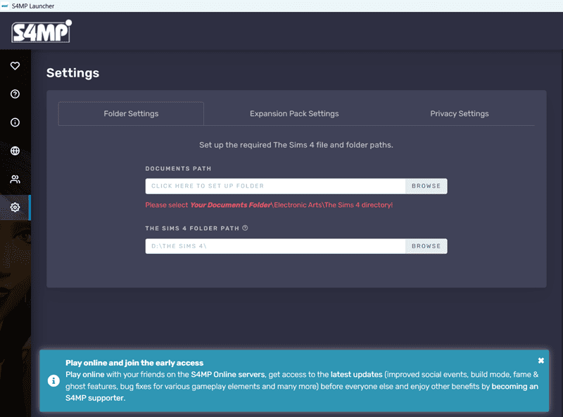
Task: Open the people icon in the sidebar
Action: 15,179
